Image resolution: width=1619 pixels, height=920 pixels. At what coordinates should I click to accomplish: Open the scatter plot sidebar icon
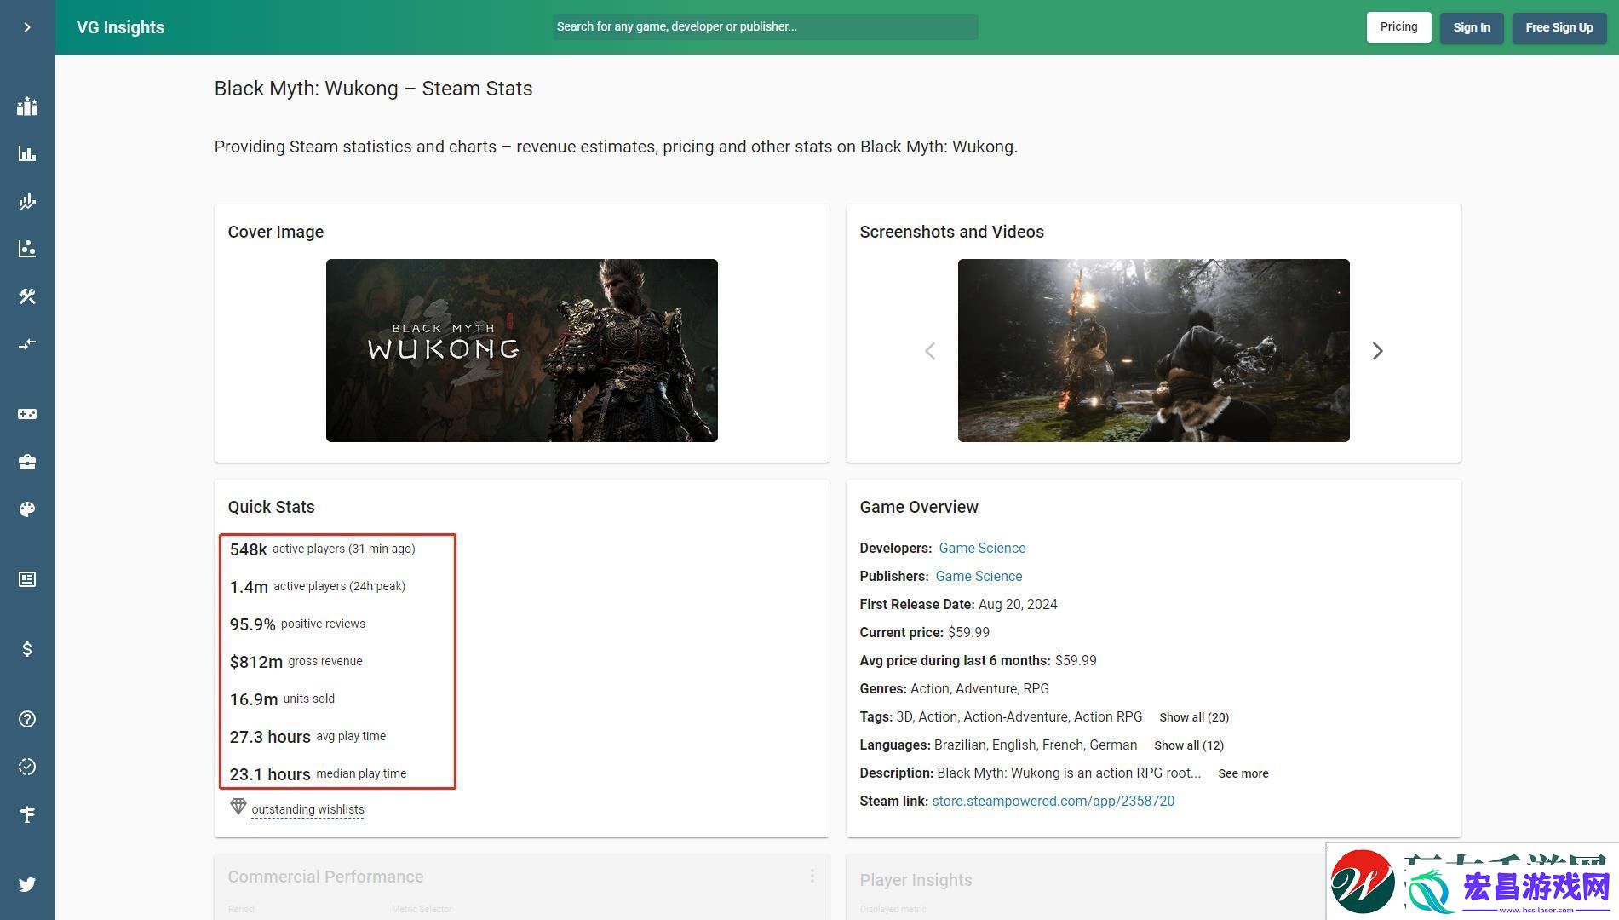[x=27, y=249]
